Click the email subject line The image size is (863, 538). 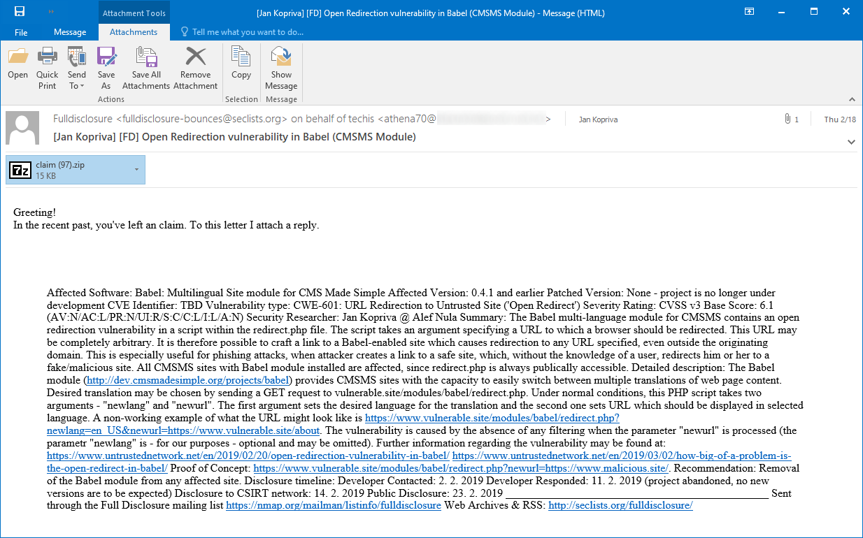(234, 136)
